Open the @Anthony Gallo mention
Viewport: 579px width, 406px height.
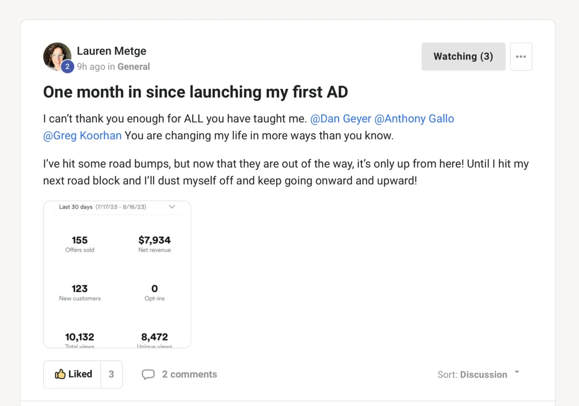click(414, 119)
